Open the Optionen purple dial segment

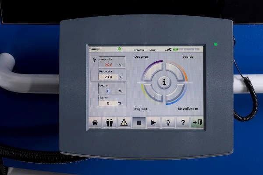coord(153,71)
